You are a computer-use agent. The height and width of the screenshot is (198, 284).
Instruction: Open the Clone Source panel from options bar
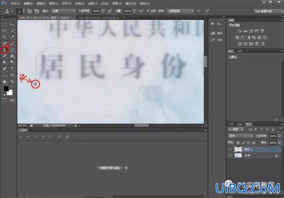coord(37,11)
